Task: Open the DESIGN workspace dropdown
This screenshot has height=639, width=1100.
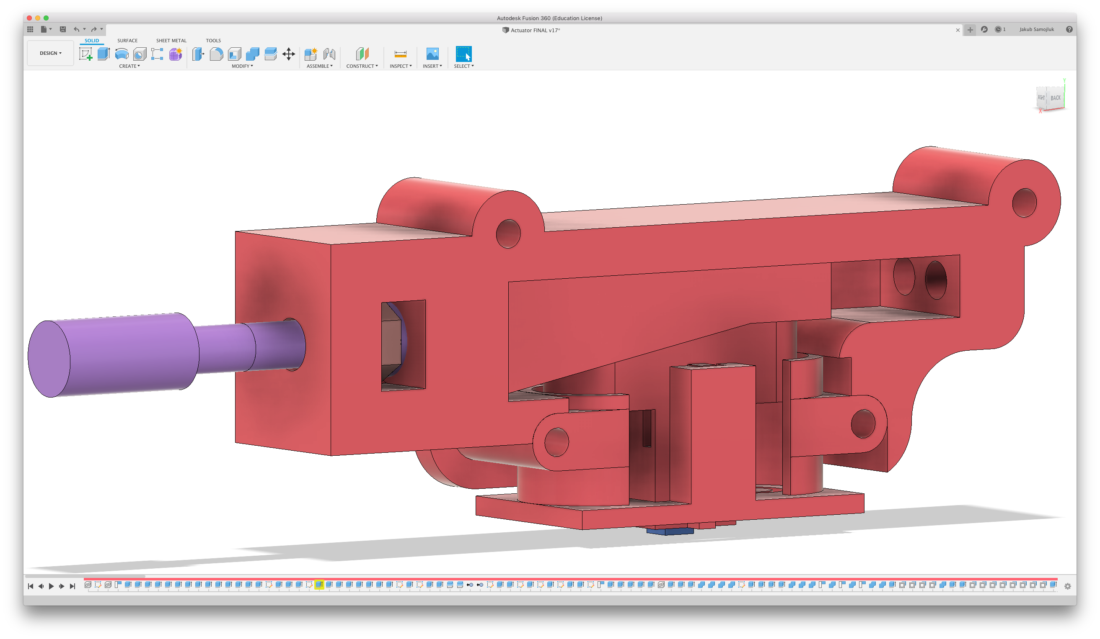Action: [x=50, y=53]
